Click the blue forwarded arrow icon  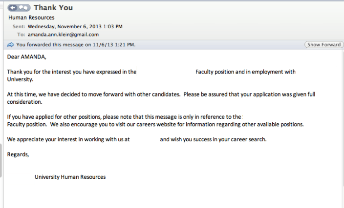tap(11, 45)
